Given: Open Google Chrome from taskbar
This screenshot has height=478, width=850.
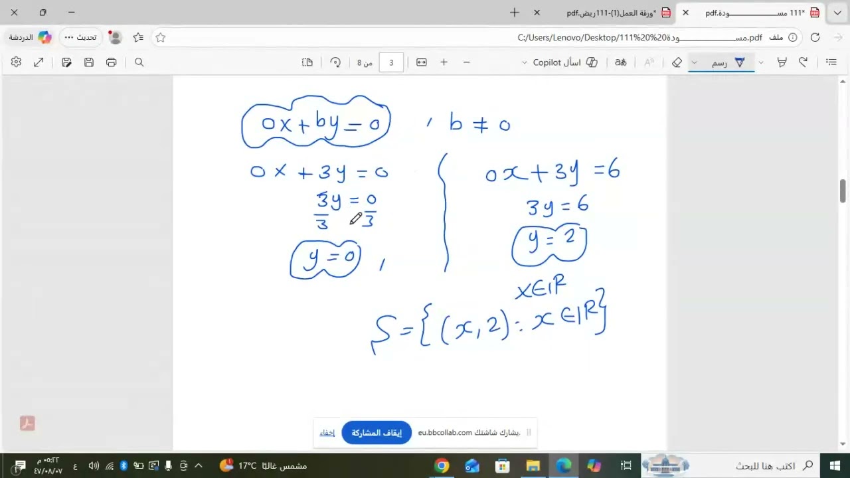Looking at the screenshot, I should pos(442,465).
